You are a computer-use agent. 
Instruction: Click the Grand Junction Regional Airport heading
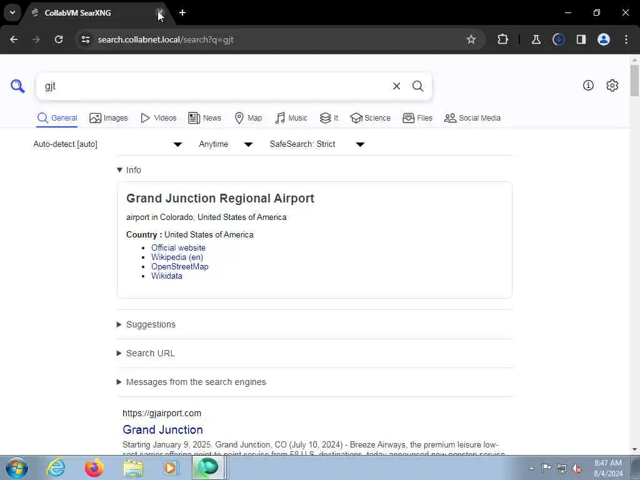220,198
